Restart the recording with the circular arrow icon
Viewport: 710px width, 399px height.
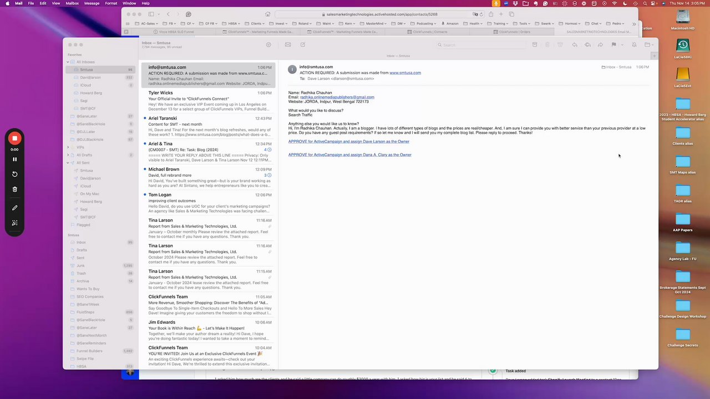point(15,174)
